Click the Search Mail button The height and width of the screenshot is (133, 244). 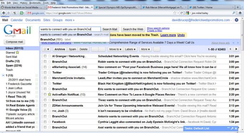(x=110, y=29)
